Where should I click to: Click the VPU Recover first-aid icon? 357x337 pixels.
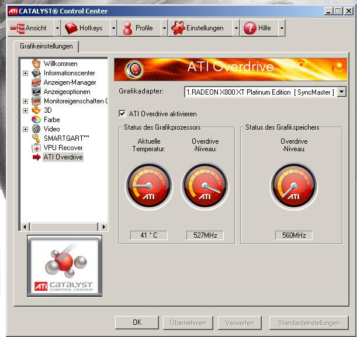[36, 148]
